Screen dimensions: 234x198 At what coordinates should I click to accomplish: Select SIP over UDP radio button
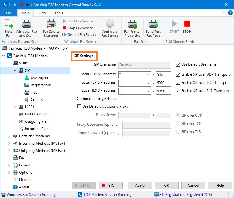point(178,115)
